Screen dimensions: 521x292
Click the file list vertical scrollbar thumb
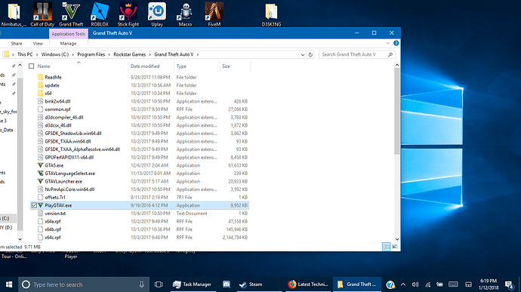[x=396, y=111]
